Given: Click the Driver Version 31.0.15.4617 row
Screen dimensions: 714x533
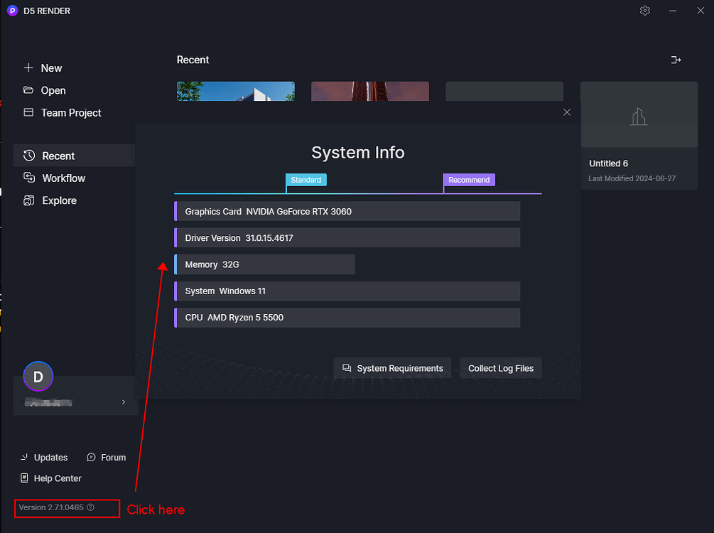Looking at the screenshot, I should (x=347, y=238).
